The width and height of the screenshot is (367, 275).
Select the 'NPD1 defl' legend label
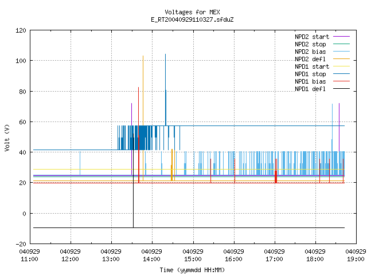tap(310, 89)
